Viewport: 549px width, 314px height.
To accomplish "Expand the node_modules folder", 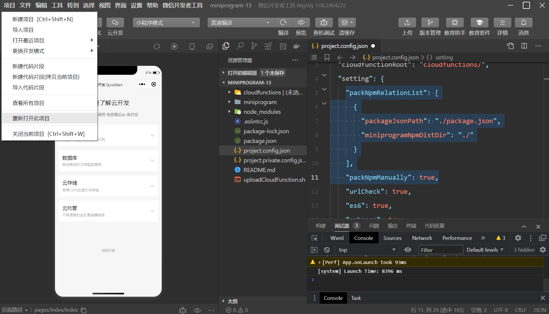I will 229,112.
